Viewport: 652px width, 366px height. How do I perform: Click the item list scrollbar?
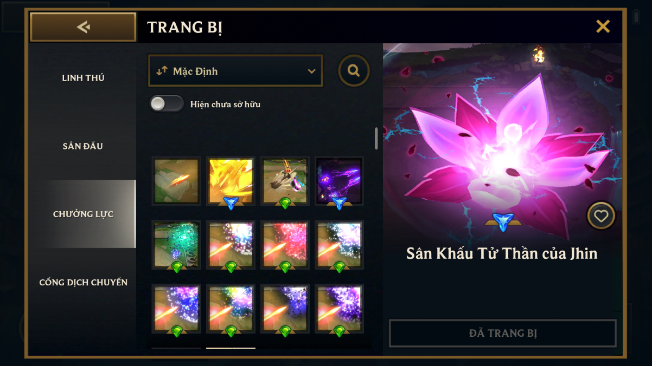(x=376, y=139)
